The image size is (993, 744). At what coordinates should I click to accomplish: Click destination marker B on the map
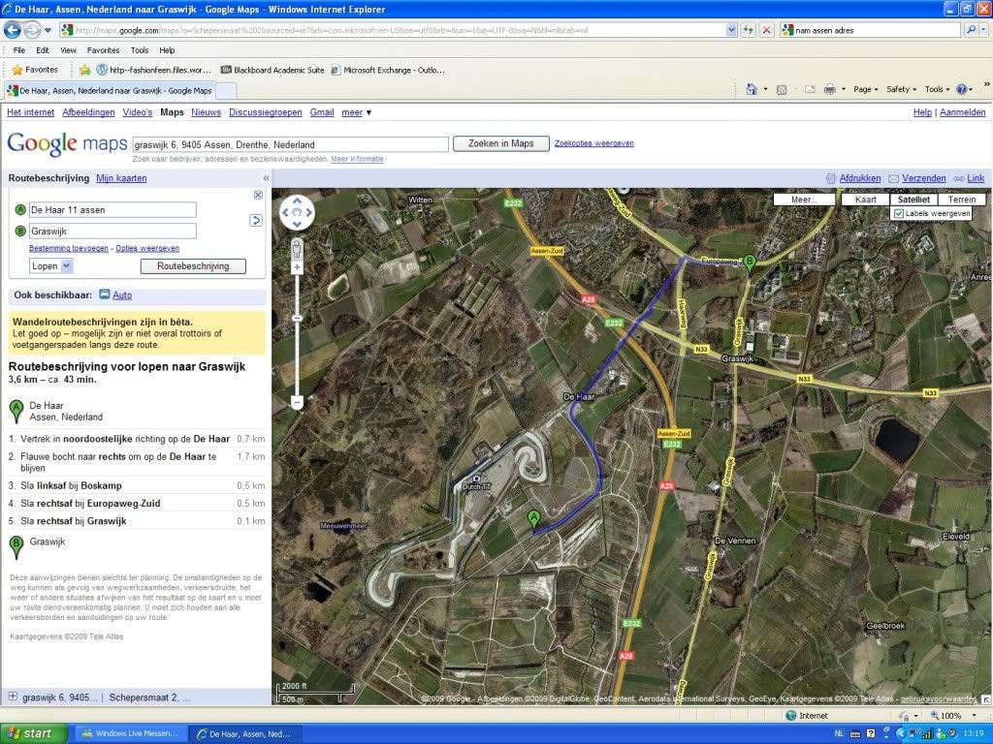coord(749,263)
